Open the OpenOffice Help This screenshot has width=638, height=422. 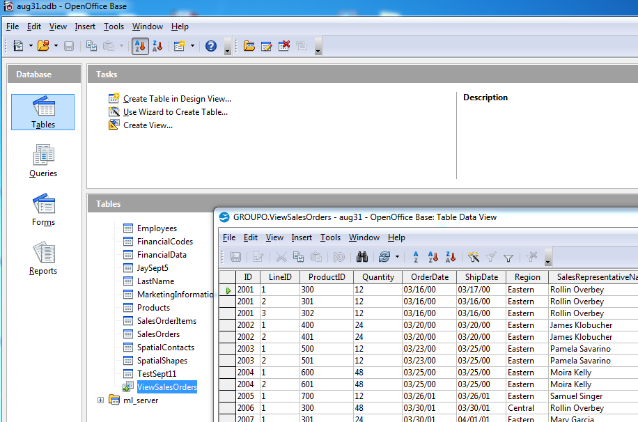[x=210, y=46]
